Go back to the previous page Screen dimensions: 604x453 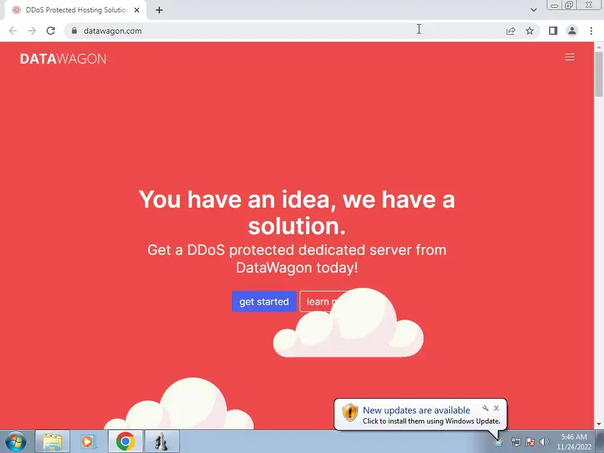[13, 31]
